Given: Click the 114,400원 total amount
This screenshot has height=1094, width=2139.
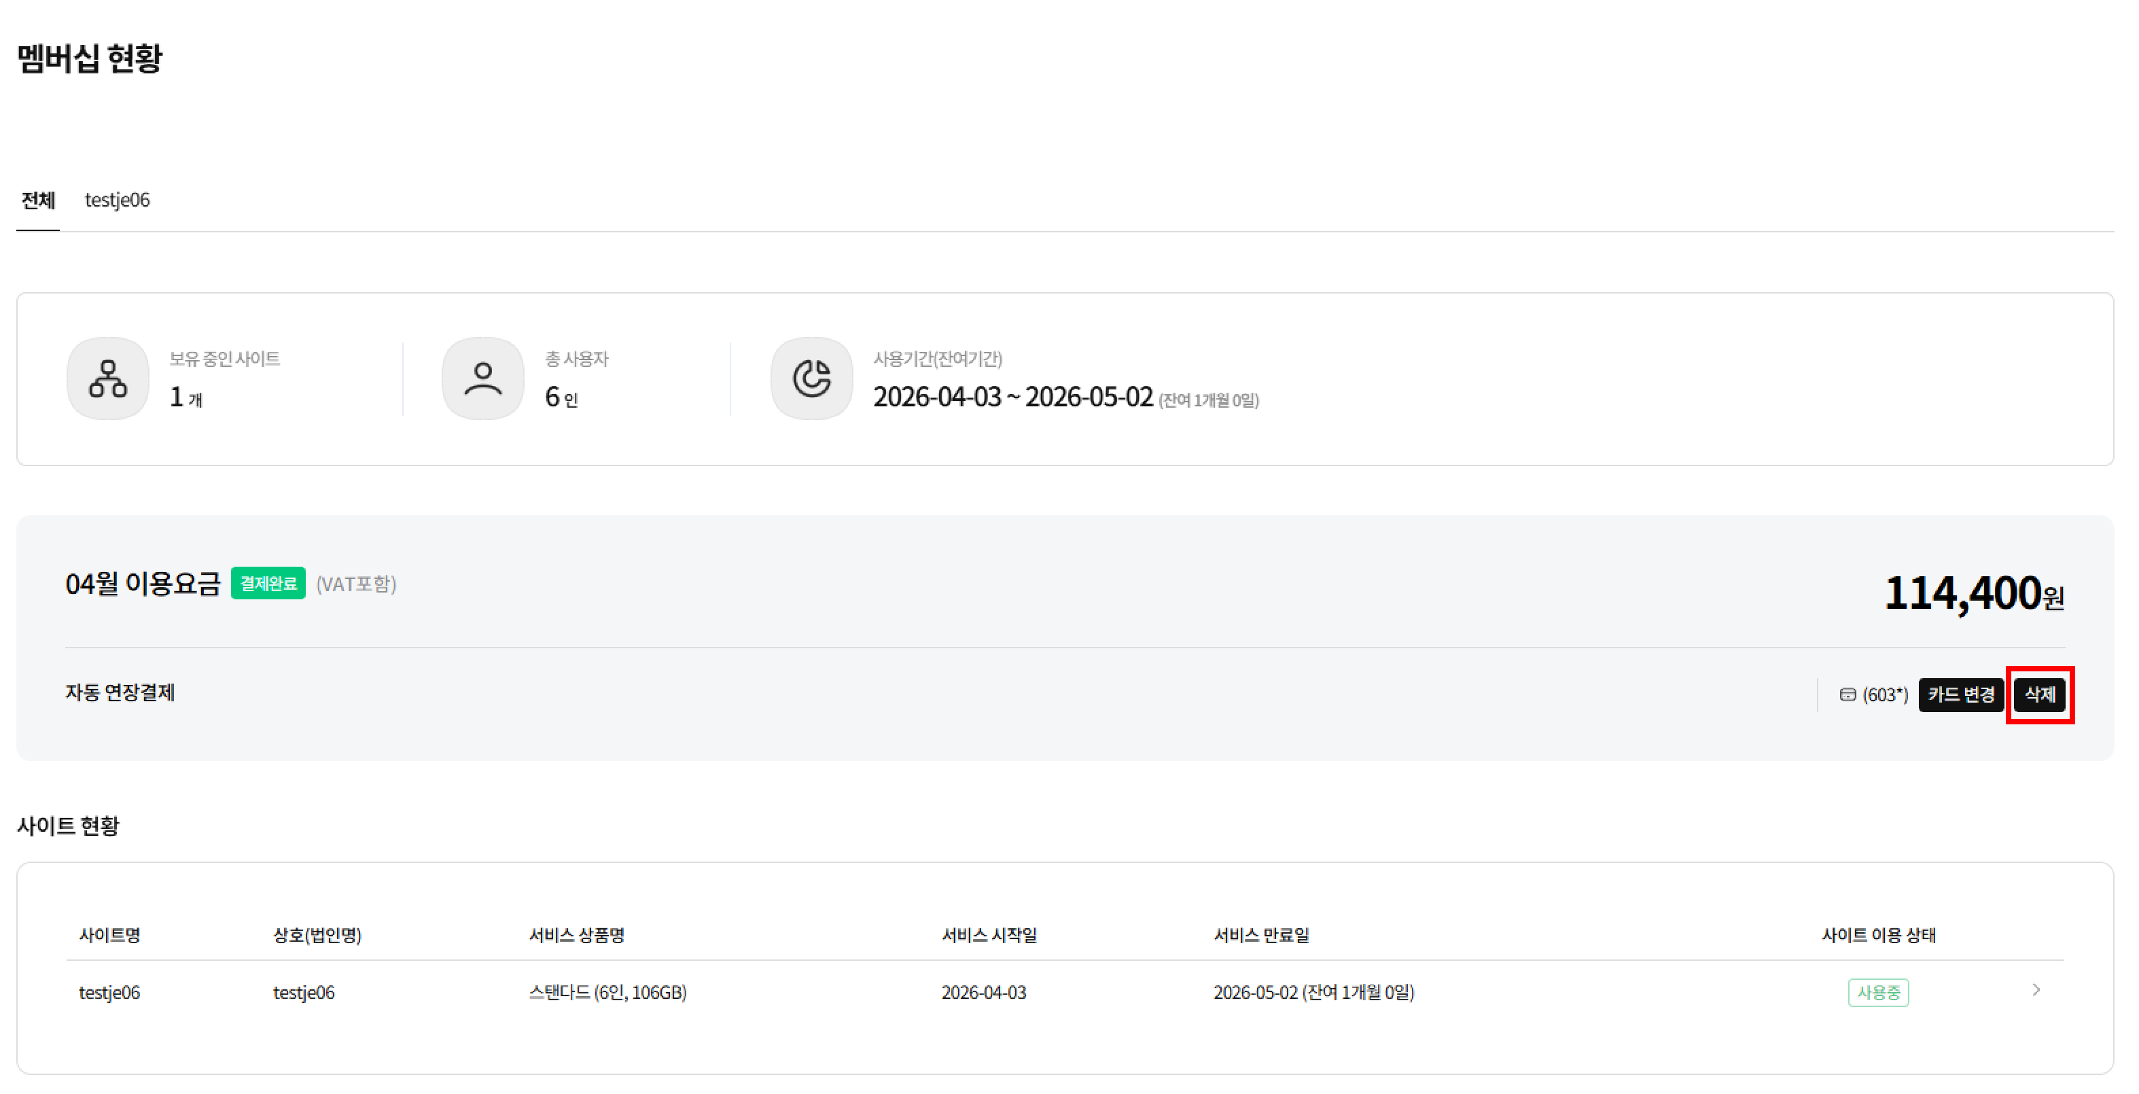Looking at the screenshot, I should click(1973, 594).
